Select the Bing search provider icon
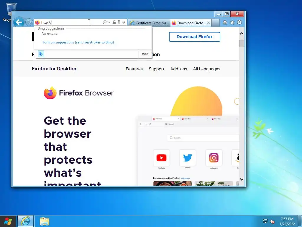302x227 pixels. point(41,54)
